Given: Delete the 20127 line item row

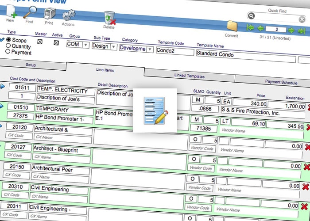Looking at the screenshot, I should coord(306,167).
